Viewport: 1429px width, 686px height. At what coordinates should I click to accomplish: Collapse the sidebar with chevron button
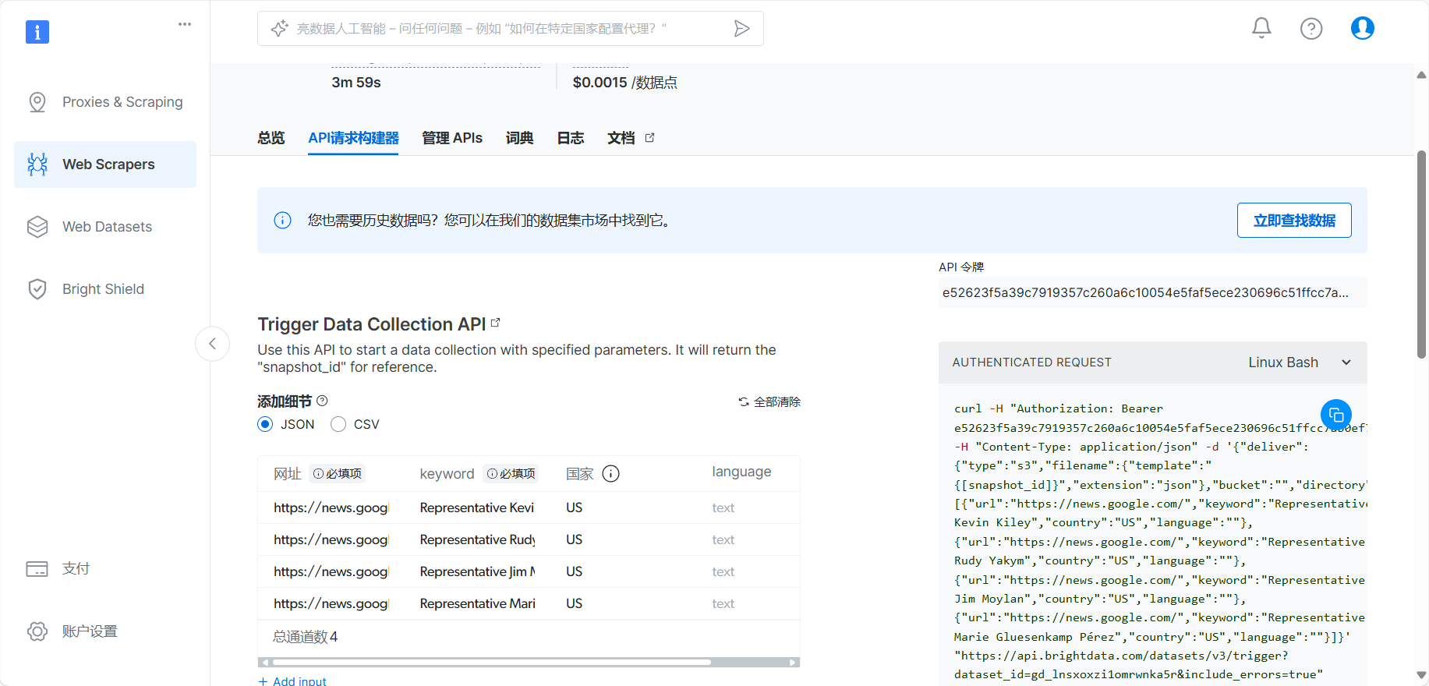point(212,344)
